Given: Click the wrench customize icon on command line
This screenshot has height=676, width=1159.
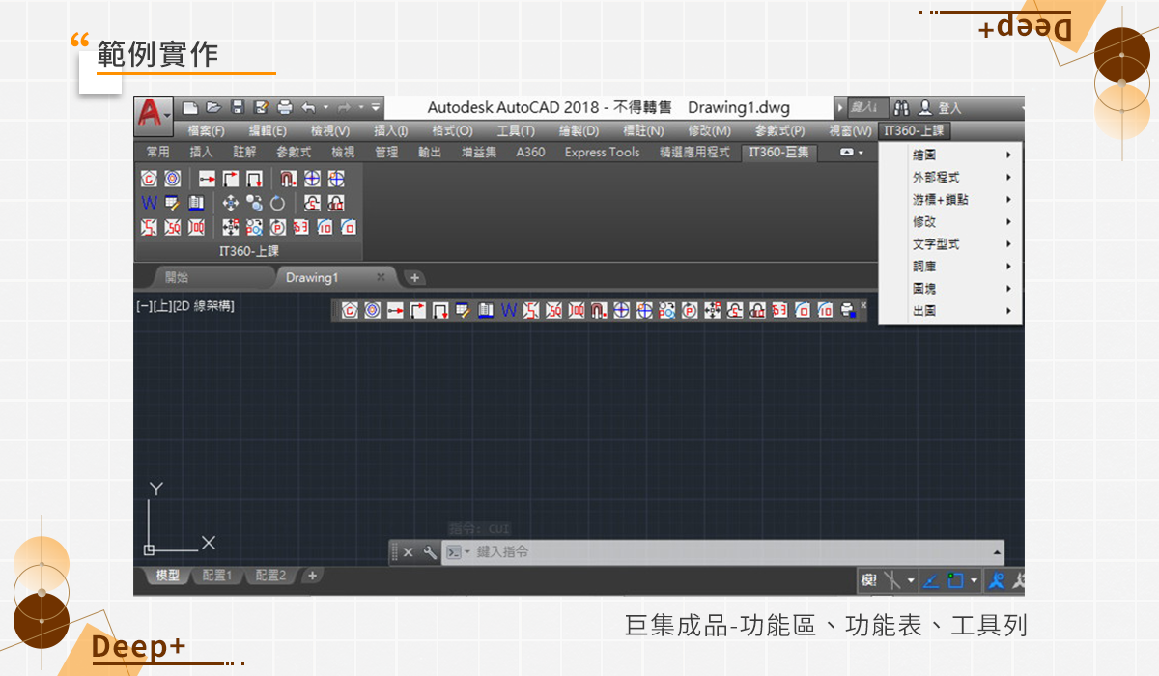Looking at the screenshot, I should click(x=430, y=552).
